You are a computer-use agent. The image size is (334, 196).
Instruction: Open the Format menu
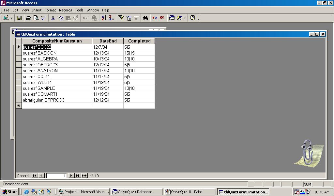[50, 10]
